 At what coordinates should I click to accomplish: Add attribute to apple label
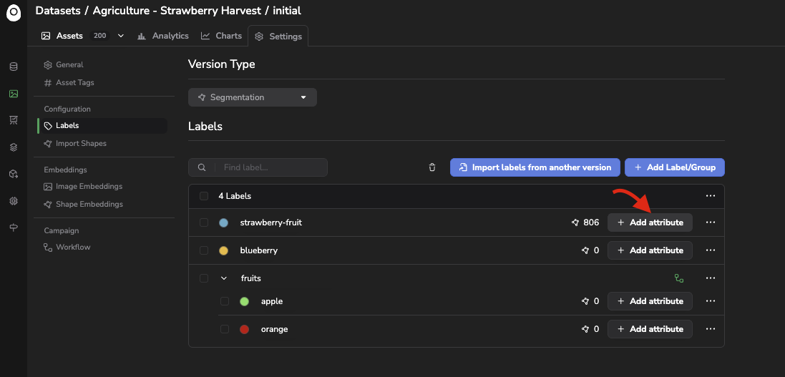pyautogui.click(x=650, y=301)
